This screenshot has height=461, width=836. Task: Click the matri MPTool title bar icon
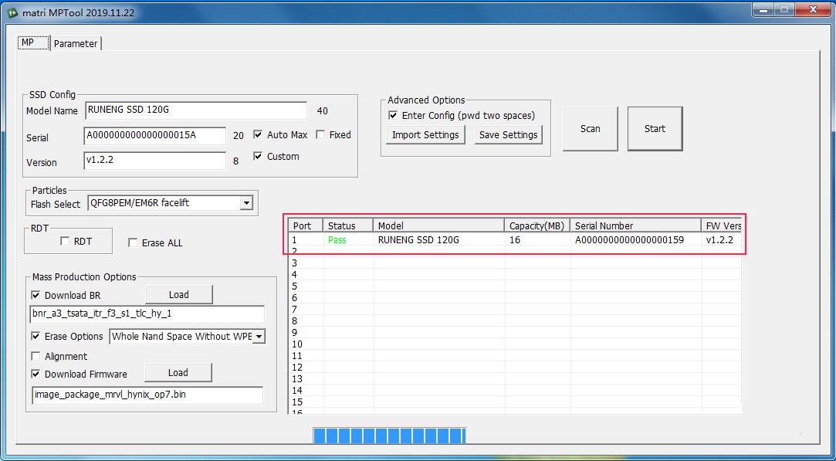(12, 12)
